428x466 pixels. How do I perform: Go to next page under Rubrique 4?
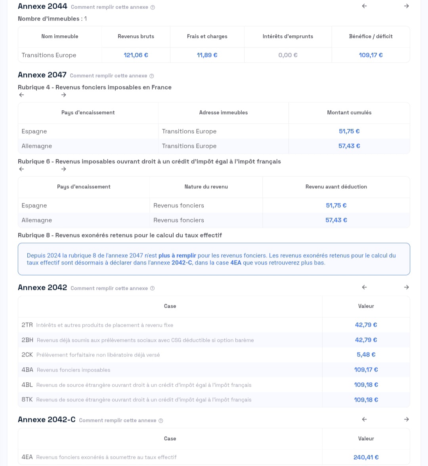click(x=63, y=95)
